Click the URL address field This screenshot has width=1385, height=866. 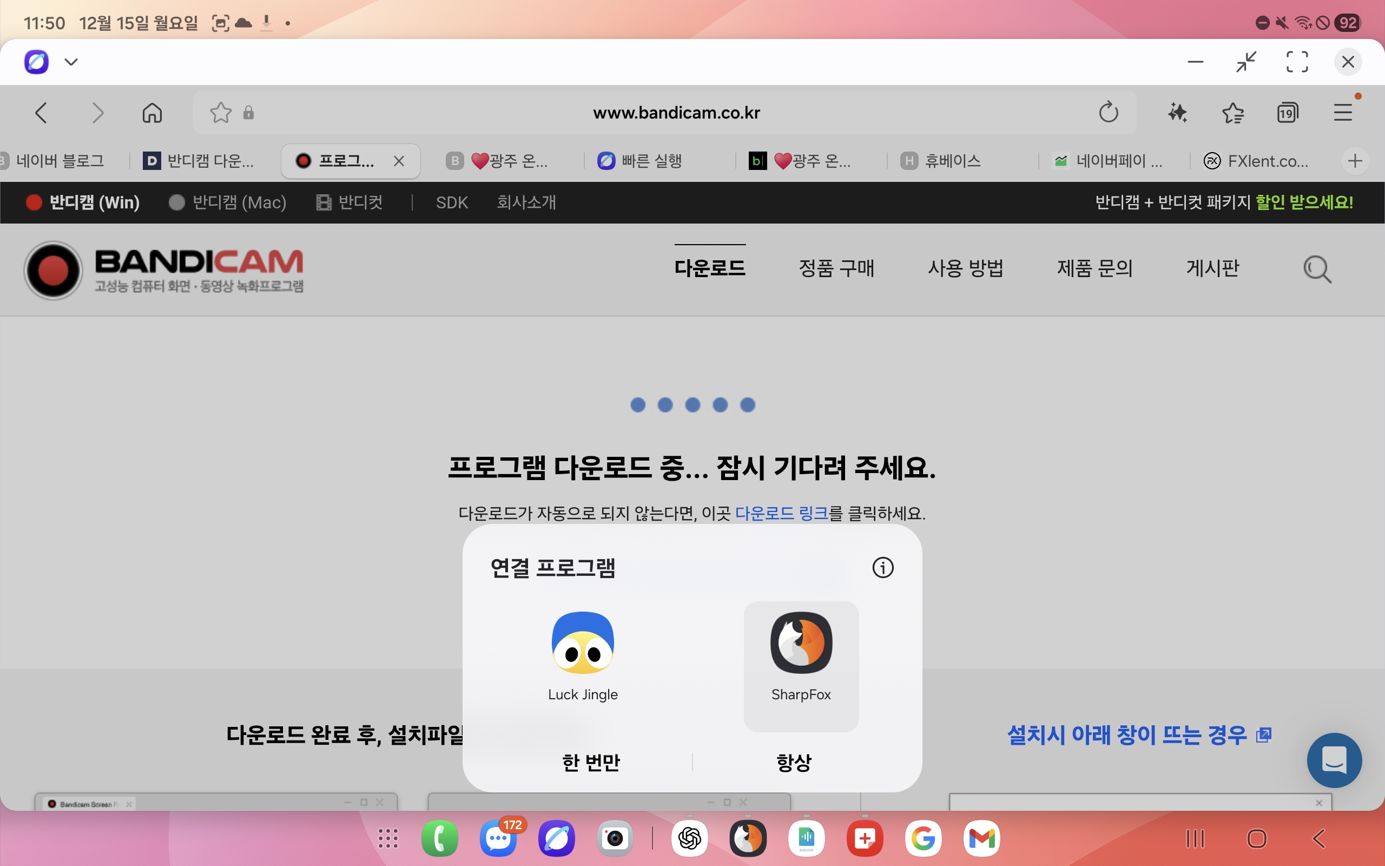pyautogui.click(x=675, y=113)
